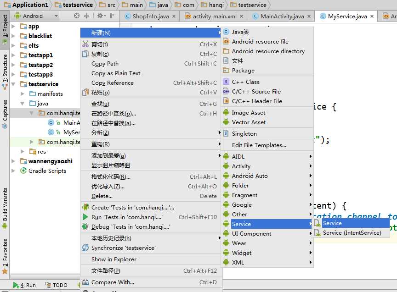Click the C/C++ Source File icon
The image size is (397, 292).
click(x=226, y=91)
